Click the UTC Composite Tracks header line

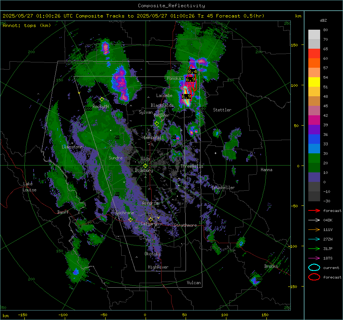pos(133,16)
